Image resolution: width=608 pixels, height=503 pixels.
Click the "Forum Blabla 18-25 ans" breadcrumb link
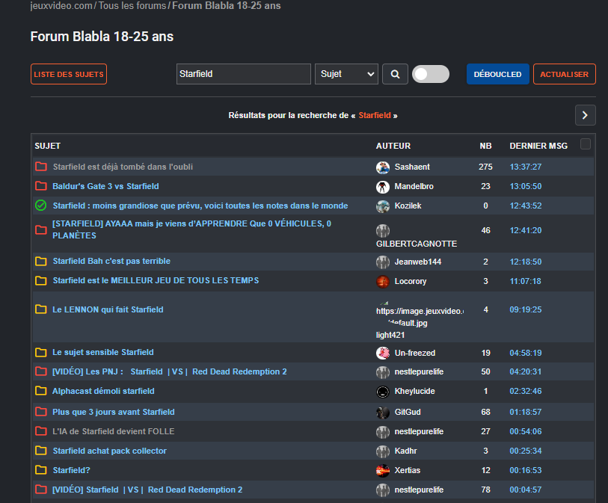227,6
